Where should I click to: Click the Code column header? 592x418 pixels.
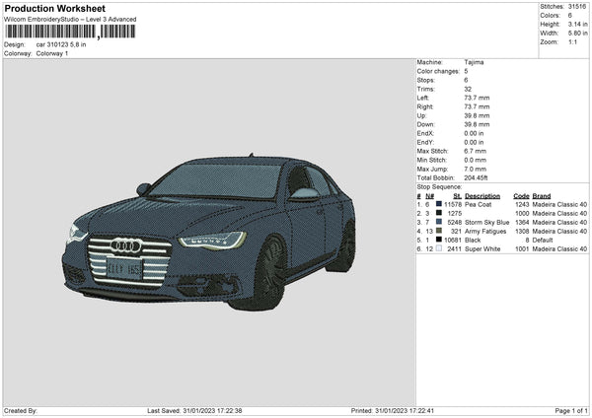(521, 195)
